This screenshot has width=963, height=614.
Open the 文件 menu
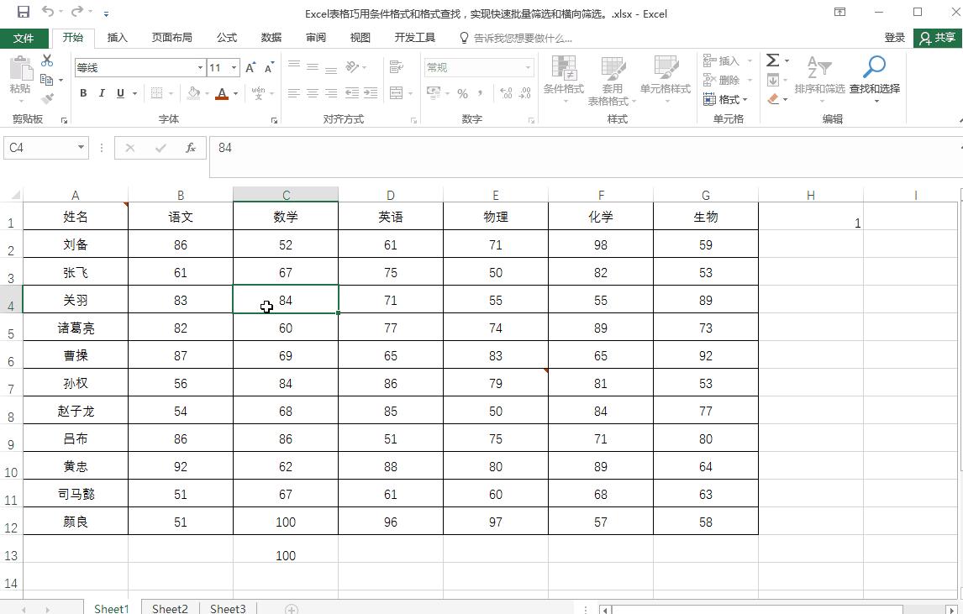(x=25, y=37)
